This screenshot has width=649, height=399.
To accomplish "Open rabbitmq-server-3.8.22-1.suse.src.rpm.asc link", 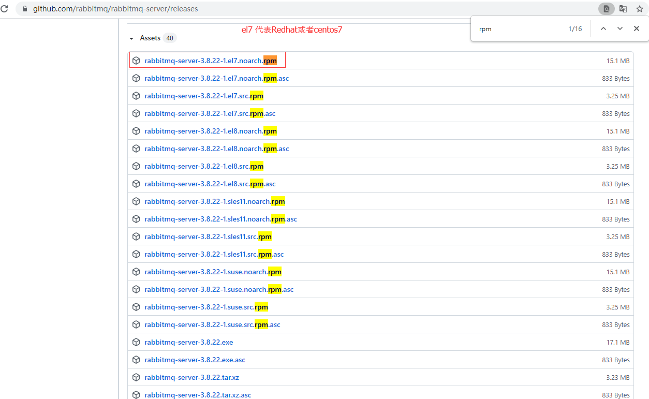I will 213,324.
